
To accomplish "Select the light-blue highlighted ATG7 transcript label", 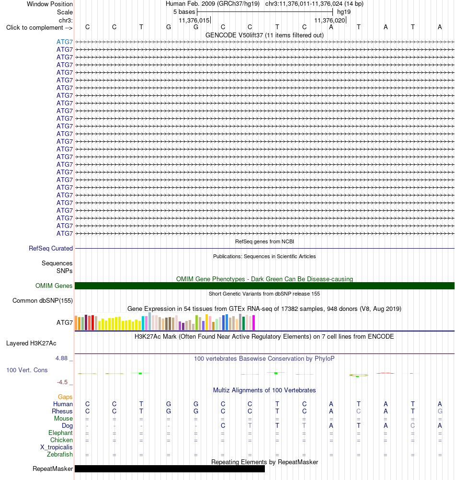I will (65, 42).
